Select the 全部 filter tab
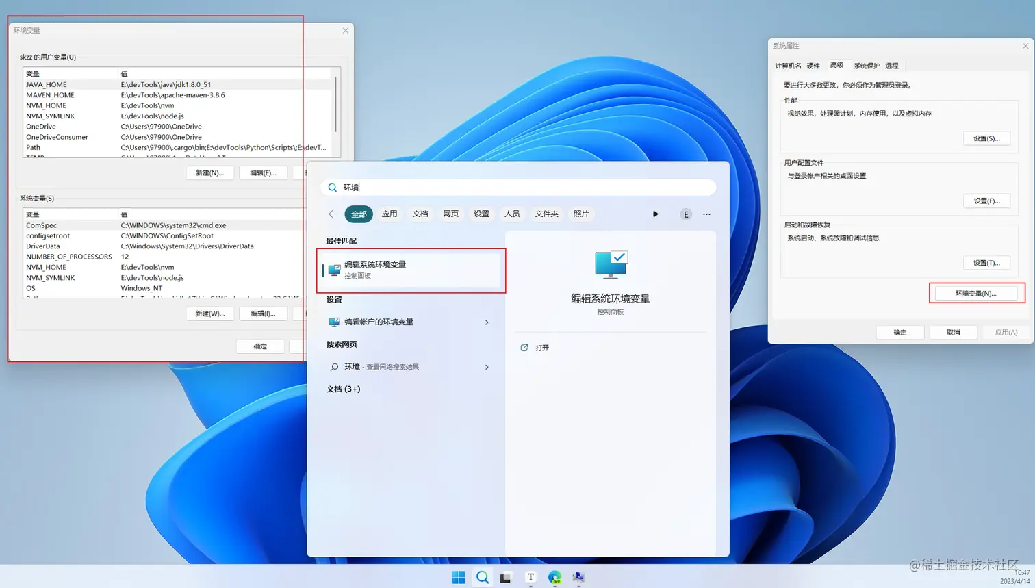This screenshot has width=1035, height=588. point(359,214)
